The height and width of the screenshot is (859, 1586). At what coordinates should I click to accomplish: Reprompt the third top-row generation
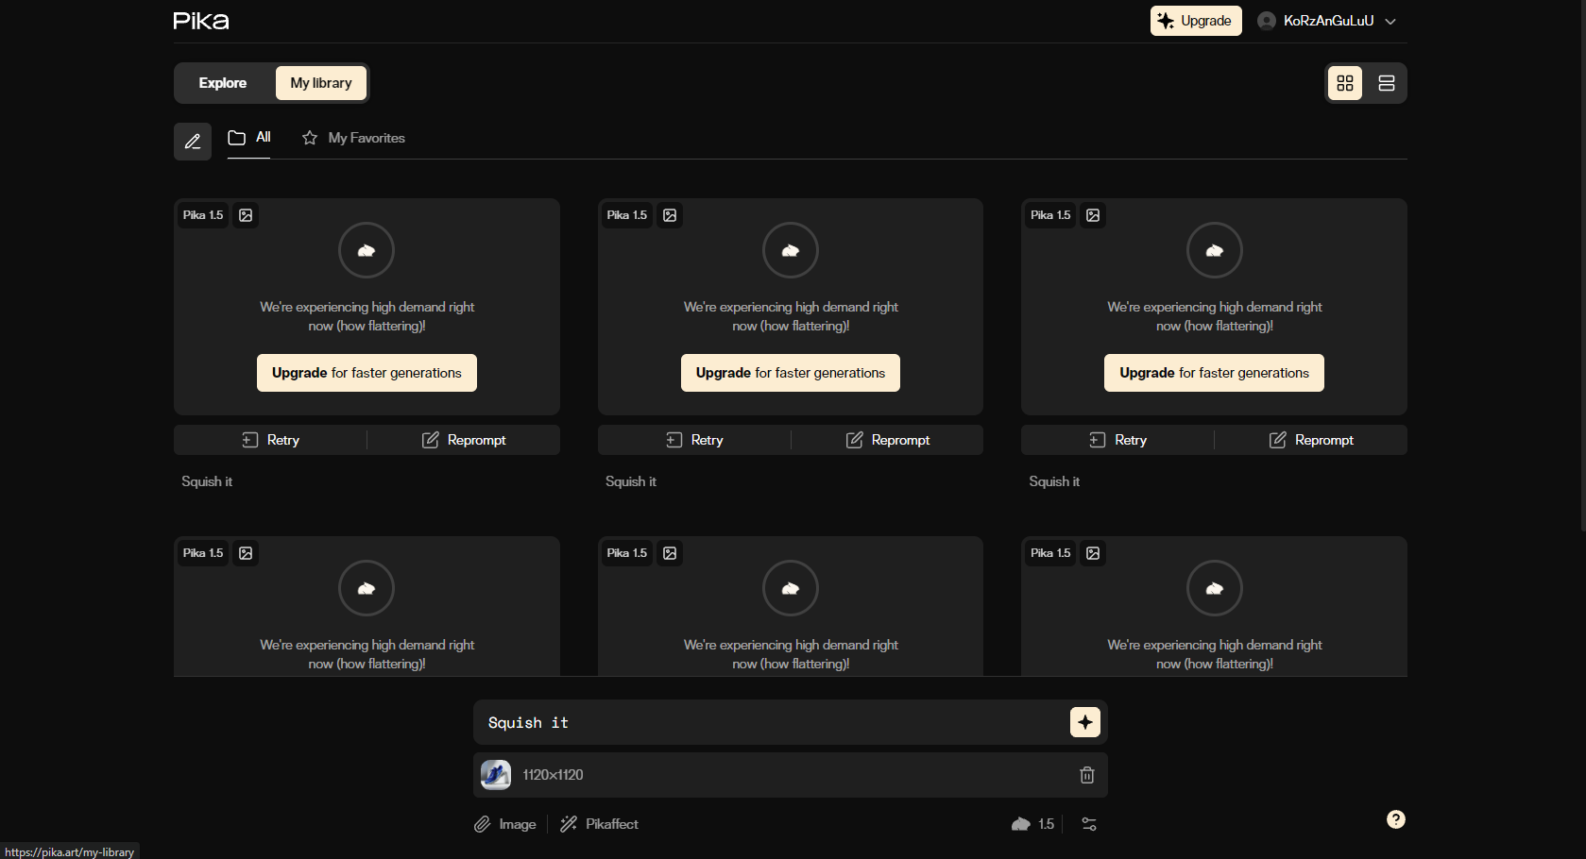[1311, 440]
